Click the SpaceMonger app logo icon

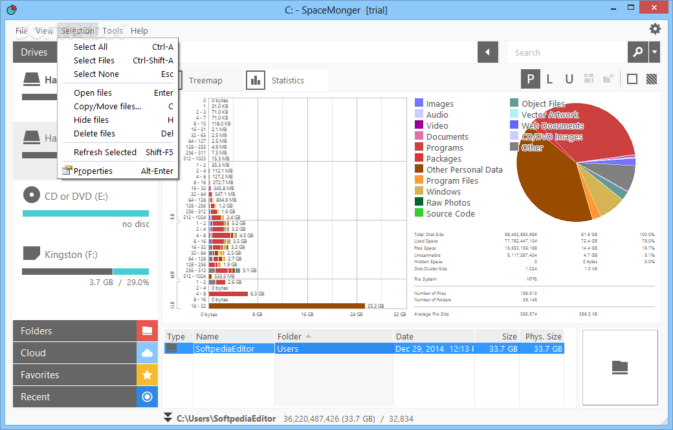point(12,10)
